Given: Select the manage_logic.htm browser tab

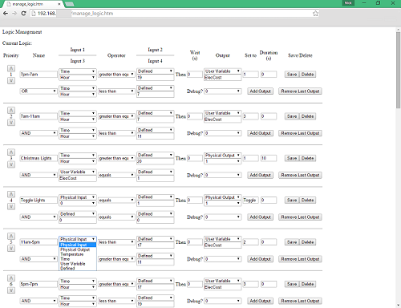Looking at the screenshot, I should click(32, 4).
